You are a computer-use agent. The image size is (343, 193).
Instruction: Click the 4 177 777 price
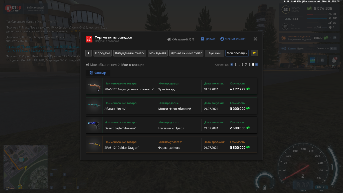pyautogui.click(x=238, y=89)
